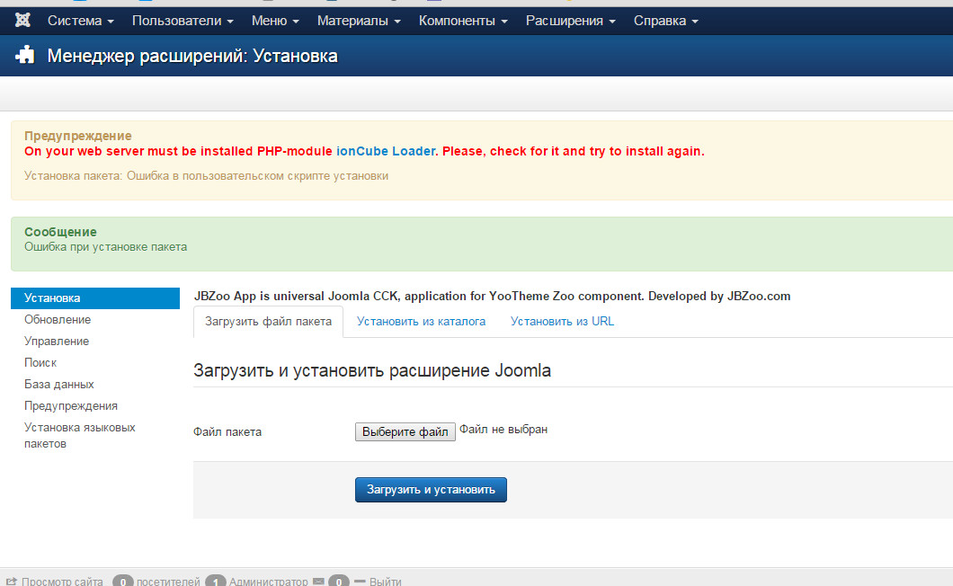Switch to the Установить из каталога tab
This screenshot has width=953, height=586.
421,321
